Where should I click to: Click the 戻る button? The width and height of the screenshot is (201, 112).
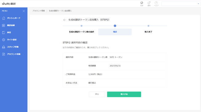pyautogui.click(x=97, y=94)
